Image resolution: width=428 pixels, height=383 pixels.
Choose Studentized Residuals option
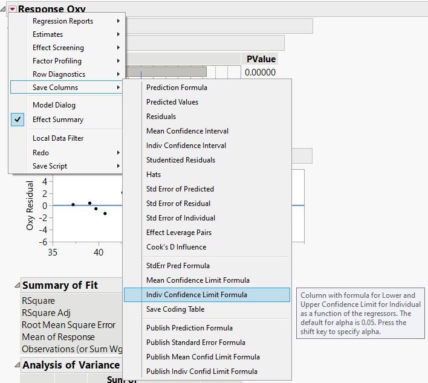point(181,160)
